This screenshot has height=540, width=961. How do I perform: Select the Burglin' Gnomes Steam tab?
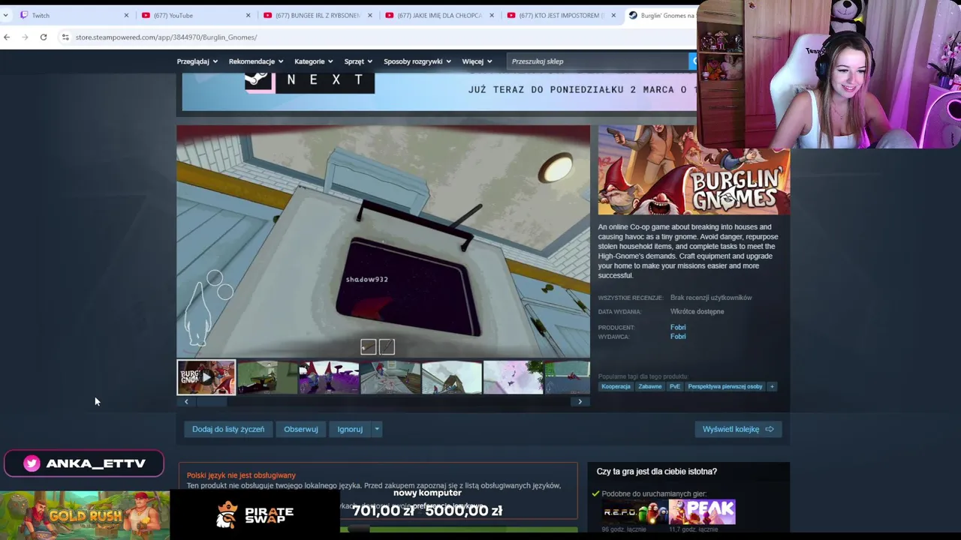661,15
